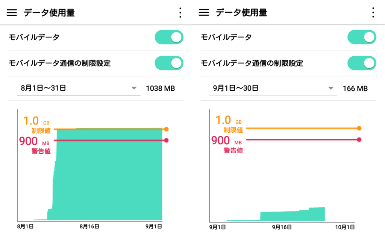Screen dimensions: 385x238
Task: Click dropdown arrow beside 8月1日〜31日
Action: [134, 88]
